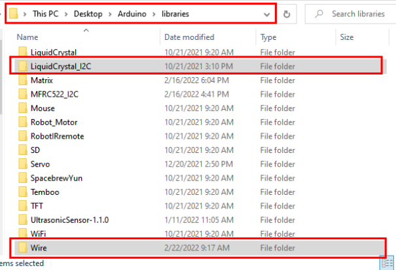Sort files by Date modified column

tap(189, 37)
